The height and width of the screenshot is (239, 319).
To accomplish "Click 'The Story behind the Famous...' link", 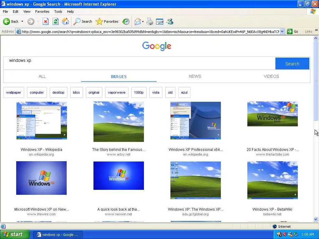I will (x=119, y=150).
